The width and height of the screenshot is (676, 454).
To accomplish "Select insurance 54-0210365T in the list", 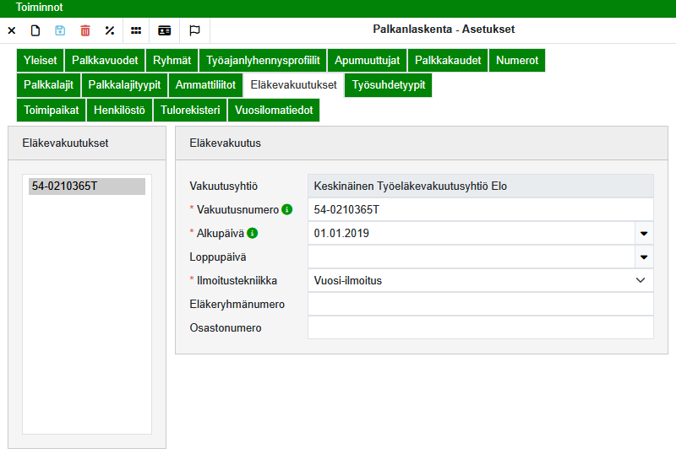I will pyautogui.click(x=87, y=186).
